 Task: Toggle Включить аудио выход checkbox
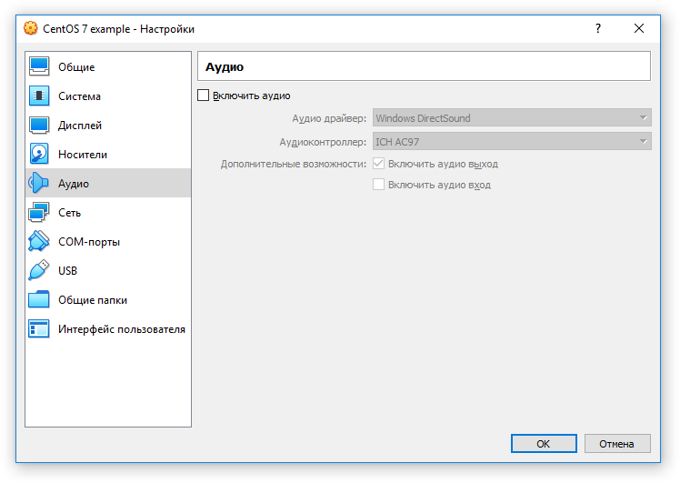point(378,164)
